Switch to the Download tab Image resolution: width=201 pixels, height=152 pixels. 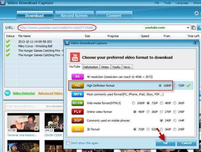point(35,15)
